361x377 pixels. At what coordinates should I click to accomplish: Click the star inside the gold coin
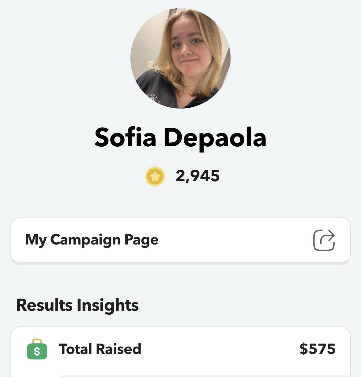point(155,176)
